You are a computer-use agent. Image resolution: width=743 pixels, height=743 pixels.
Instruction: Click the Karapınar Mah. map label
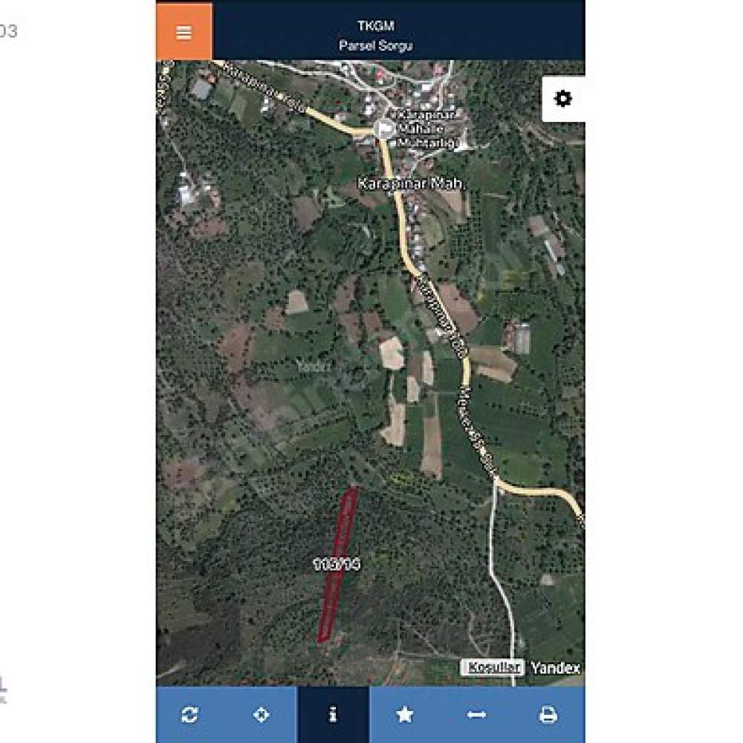pos(412,184)
